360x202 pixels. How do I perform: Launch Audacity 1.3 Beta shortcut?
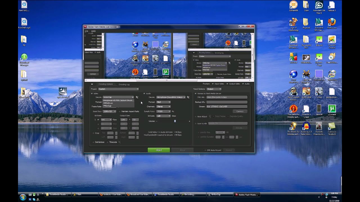[x=306, y=128]
